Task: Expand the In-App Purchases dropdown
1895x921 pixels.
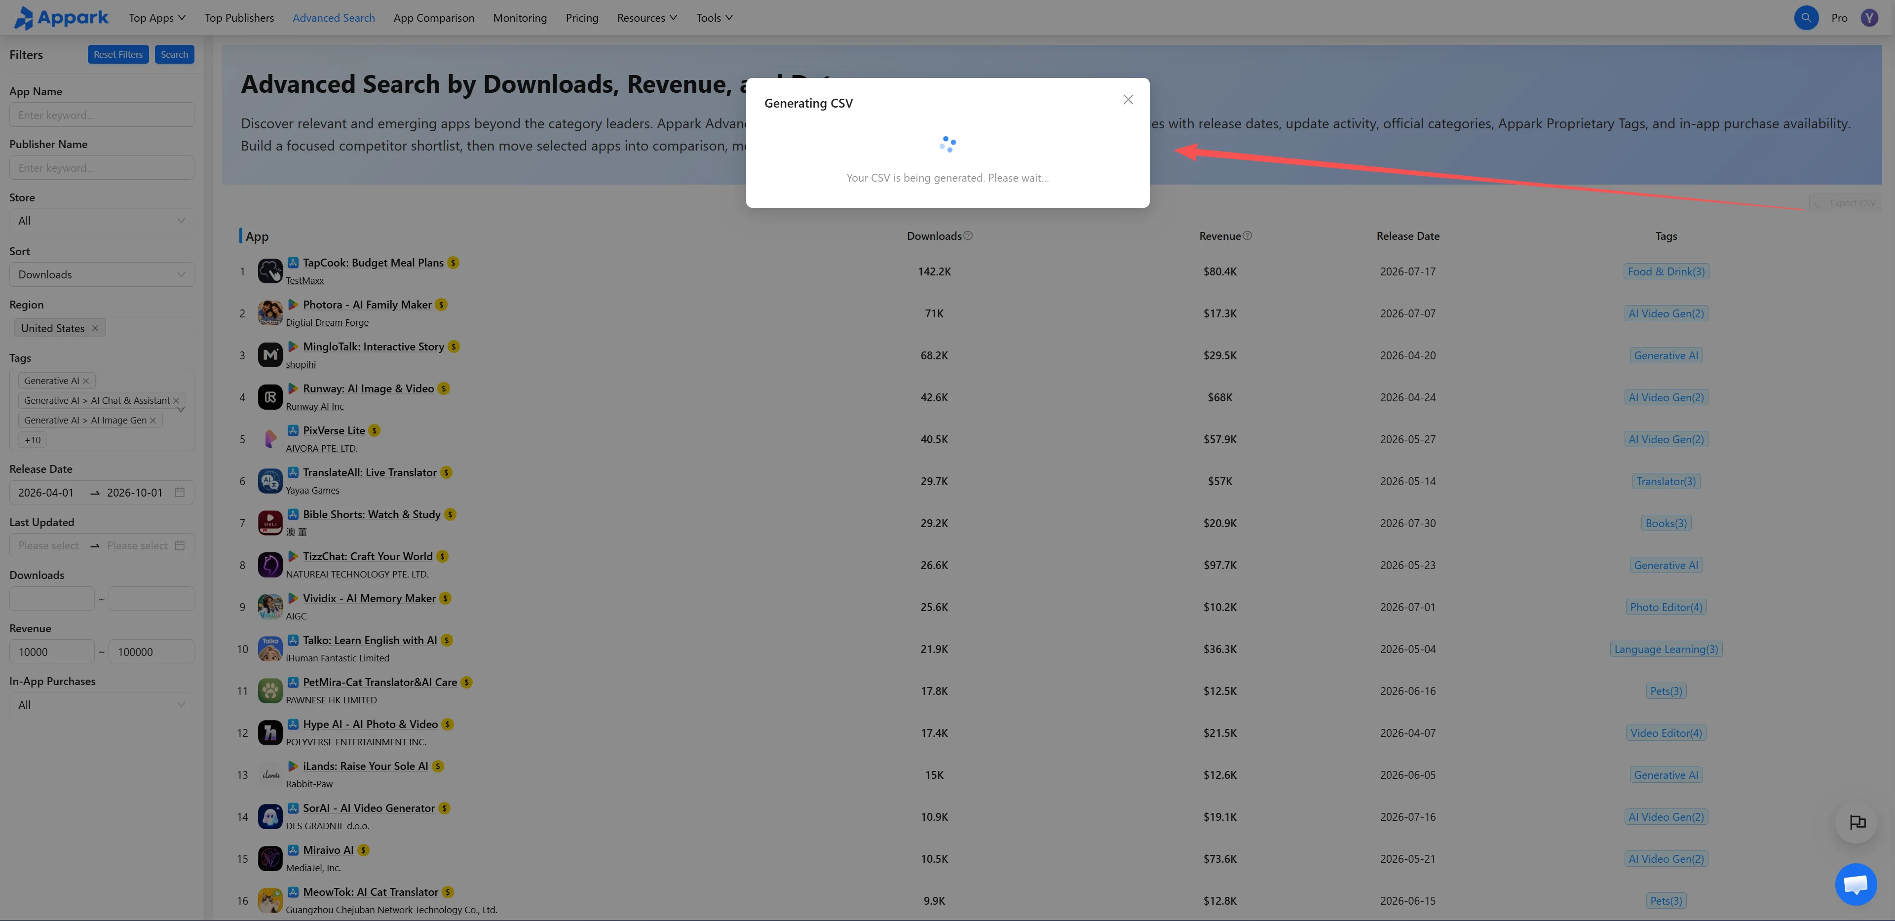Action: (x=102, y=705)
